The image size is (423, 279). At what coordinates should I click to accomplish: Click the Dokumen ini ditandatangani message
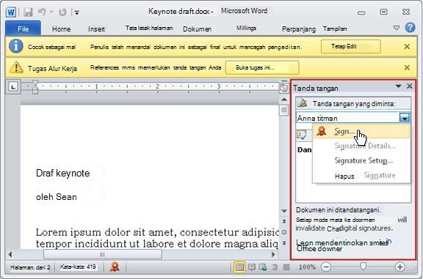coord(339,210)
